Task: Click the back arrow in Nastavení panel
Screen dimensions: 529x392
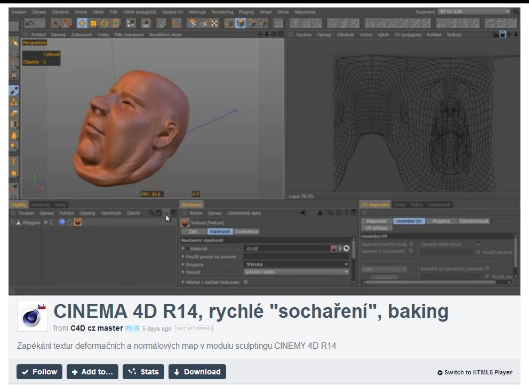Action: pyautogui.click(x=303, y=212)
